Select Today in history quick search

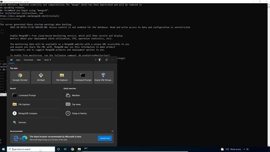(89, 113)
